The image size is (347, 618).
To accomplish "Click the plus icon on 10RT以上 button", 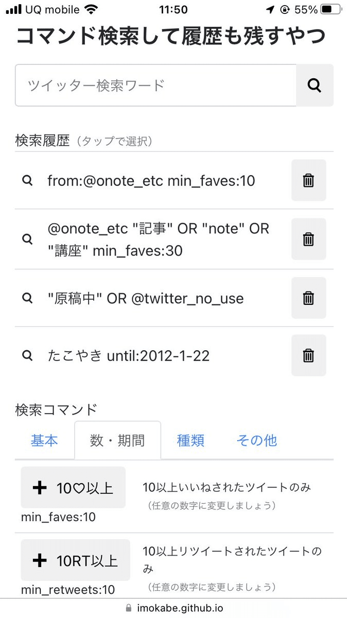I will tap(40, 561).
